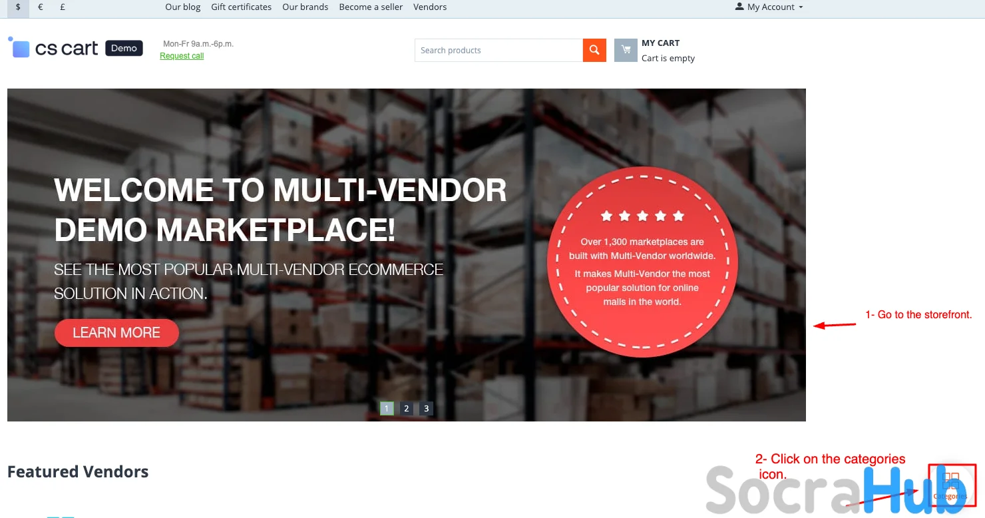
Task: Click the LEARN MORE banner button
Action: [x=116, y=333]
